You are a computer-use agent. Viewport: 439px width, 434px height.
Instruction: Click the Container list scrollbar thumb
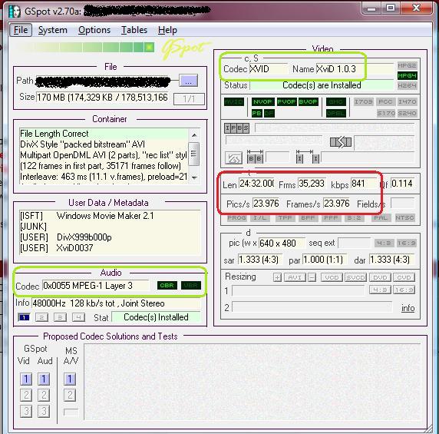(194, 154)
